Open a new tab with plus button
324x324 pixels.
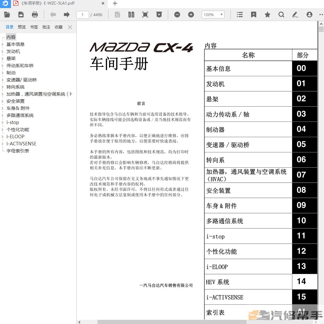(x=115, y=4)
